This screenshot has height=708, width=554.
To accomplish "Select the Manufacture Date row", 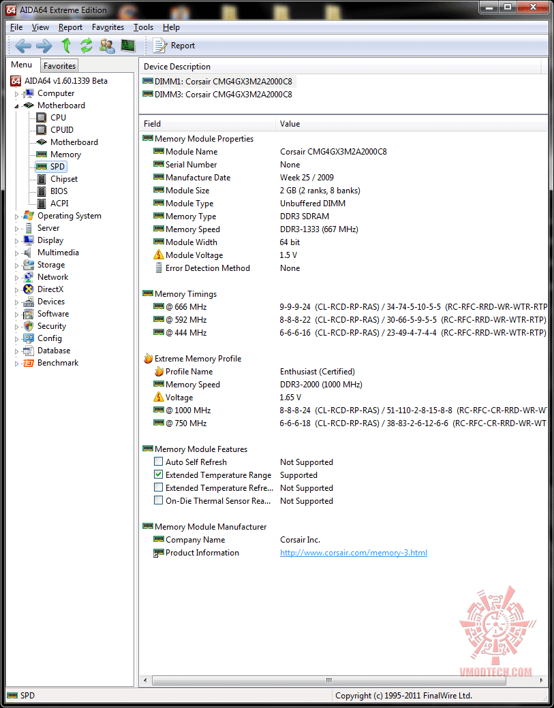I will pos(343,178).
